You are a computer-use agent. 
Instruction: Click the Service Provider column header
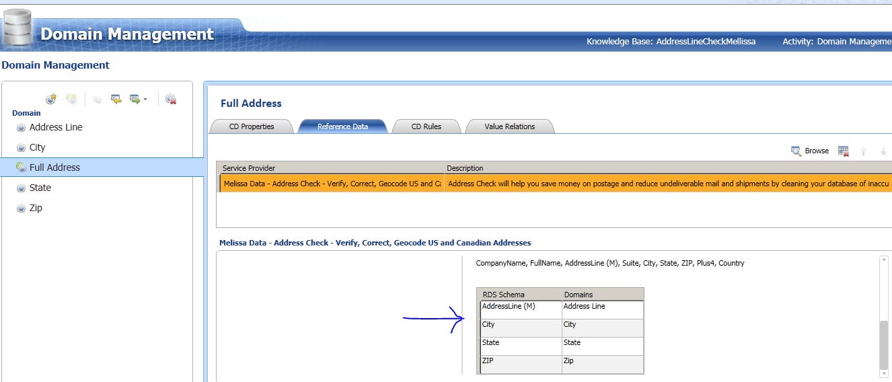click(x=330, y=168)
